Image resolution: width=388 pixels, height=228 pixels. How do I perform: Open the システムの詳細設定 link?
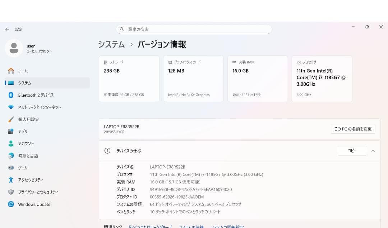click(x=230, y=227)
